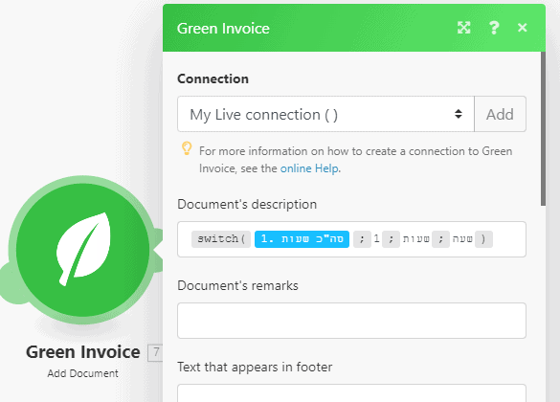This screenshot has height=402, width=560.
Task: Open the My Live connection dropdown
Action: click(x=325, y=114)
